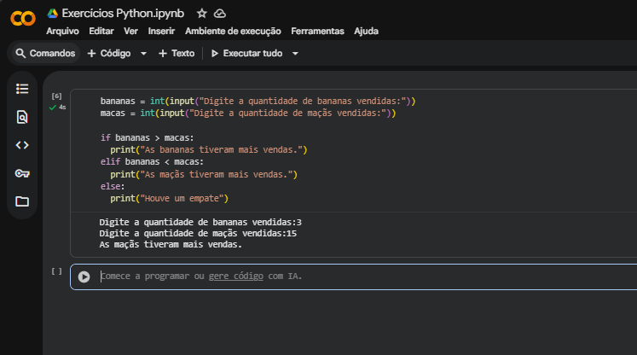Open the Ambiente de execução menu

tap(233, 31)
